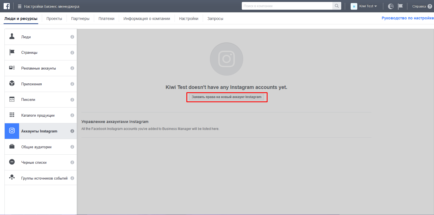This screenshot has width=434, height=215.
Task: Click the Управление аккаунтами Instagram heading
Action: pos(115,122)
